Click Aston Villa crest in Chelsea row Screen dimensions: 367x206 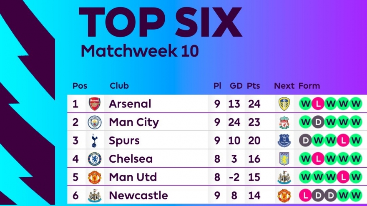pyautogui.click(x=284, y=159)
